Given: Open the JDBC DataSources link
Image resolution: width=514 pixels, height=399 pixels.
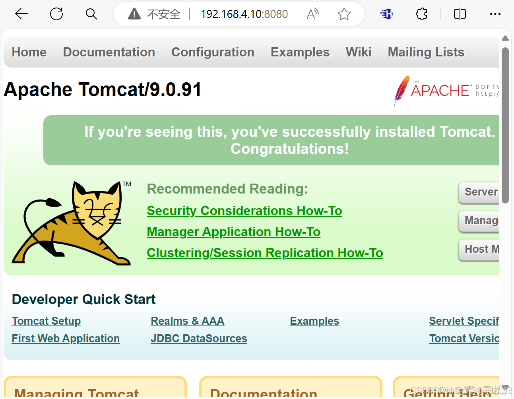Looking at the screenshot, I should click(199, 339).
